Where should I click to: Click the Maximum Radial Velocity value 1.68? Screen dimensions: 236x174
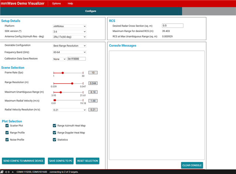pyautogui.click(x=93, y=101)
